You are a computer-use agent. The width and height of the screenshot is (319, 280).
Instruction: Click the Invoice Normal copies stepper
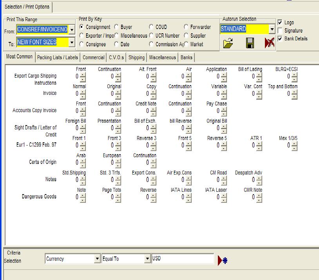82,94
